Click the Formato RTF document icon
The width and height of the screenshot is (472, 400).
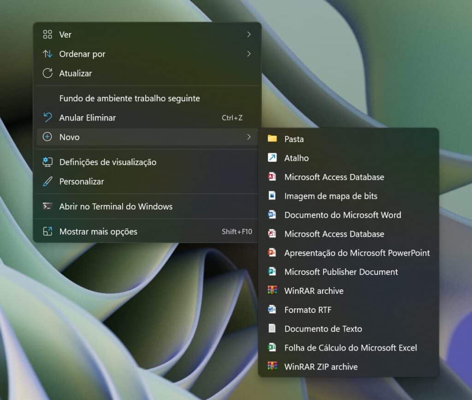click(271, 310)
